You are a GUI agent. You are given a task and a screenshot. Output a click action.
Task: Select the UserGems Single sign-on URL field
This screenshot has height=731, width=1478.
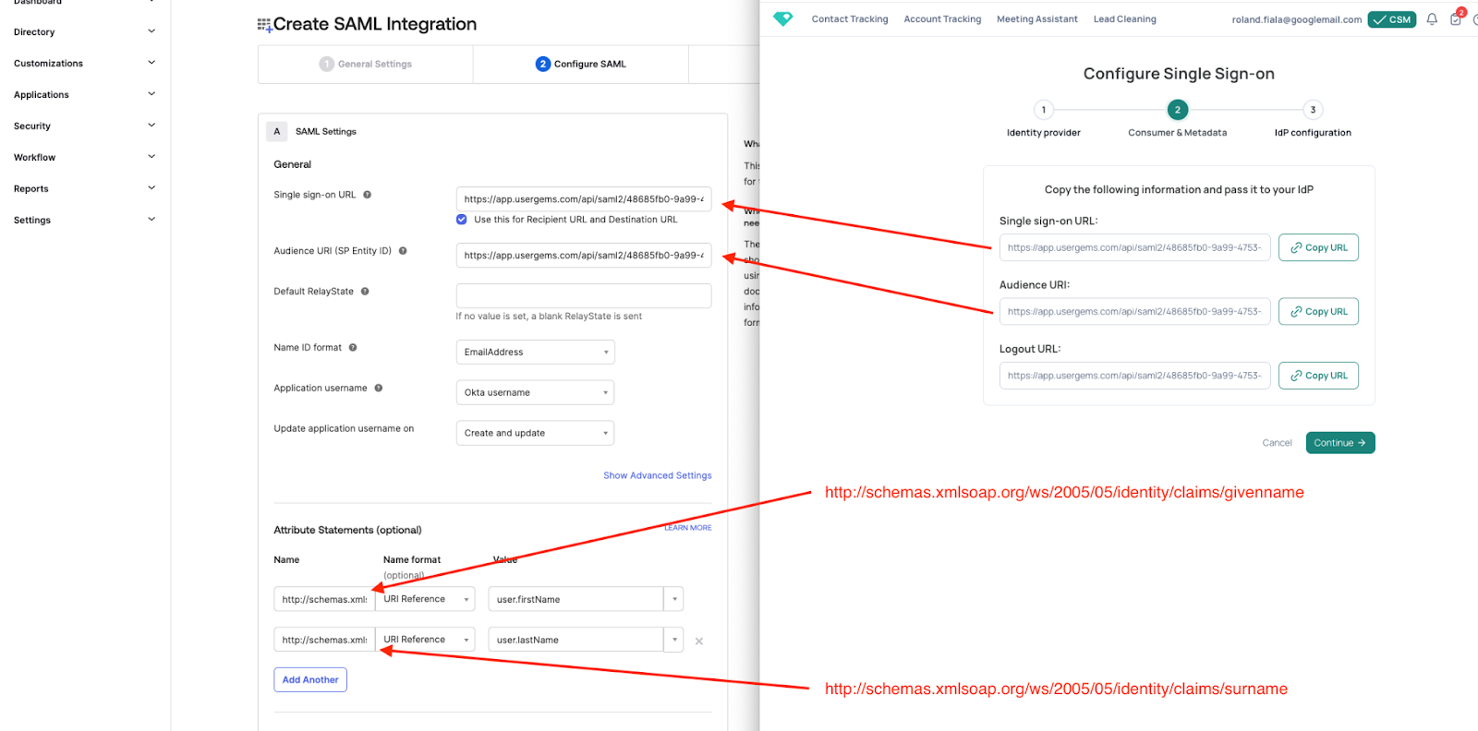[x=1135, y=247]
